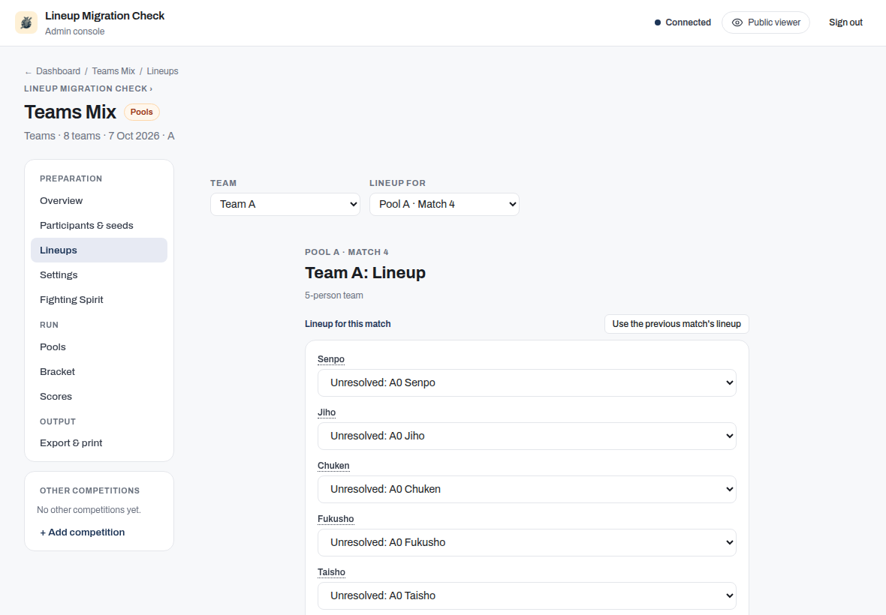This screenshot has width=886, height=615.
Task: Click the Teams Mix page title
Action: point(70,112)
